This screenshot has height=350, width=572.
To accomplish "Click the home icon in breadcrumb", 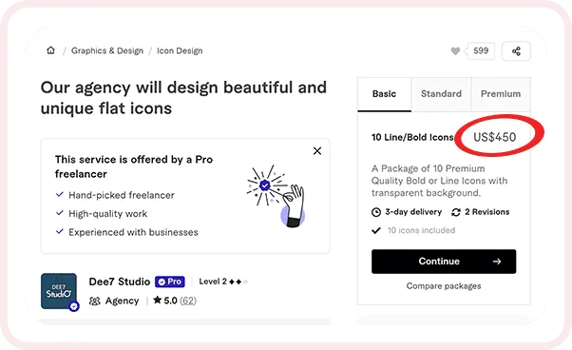I will click(50, 50).
